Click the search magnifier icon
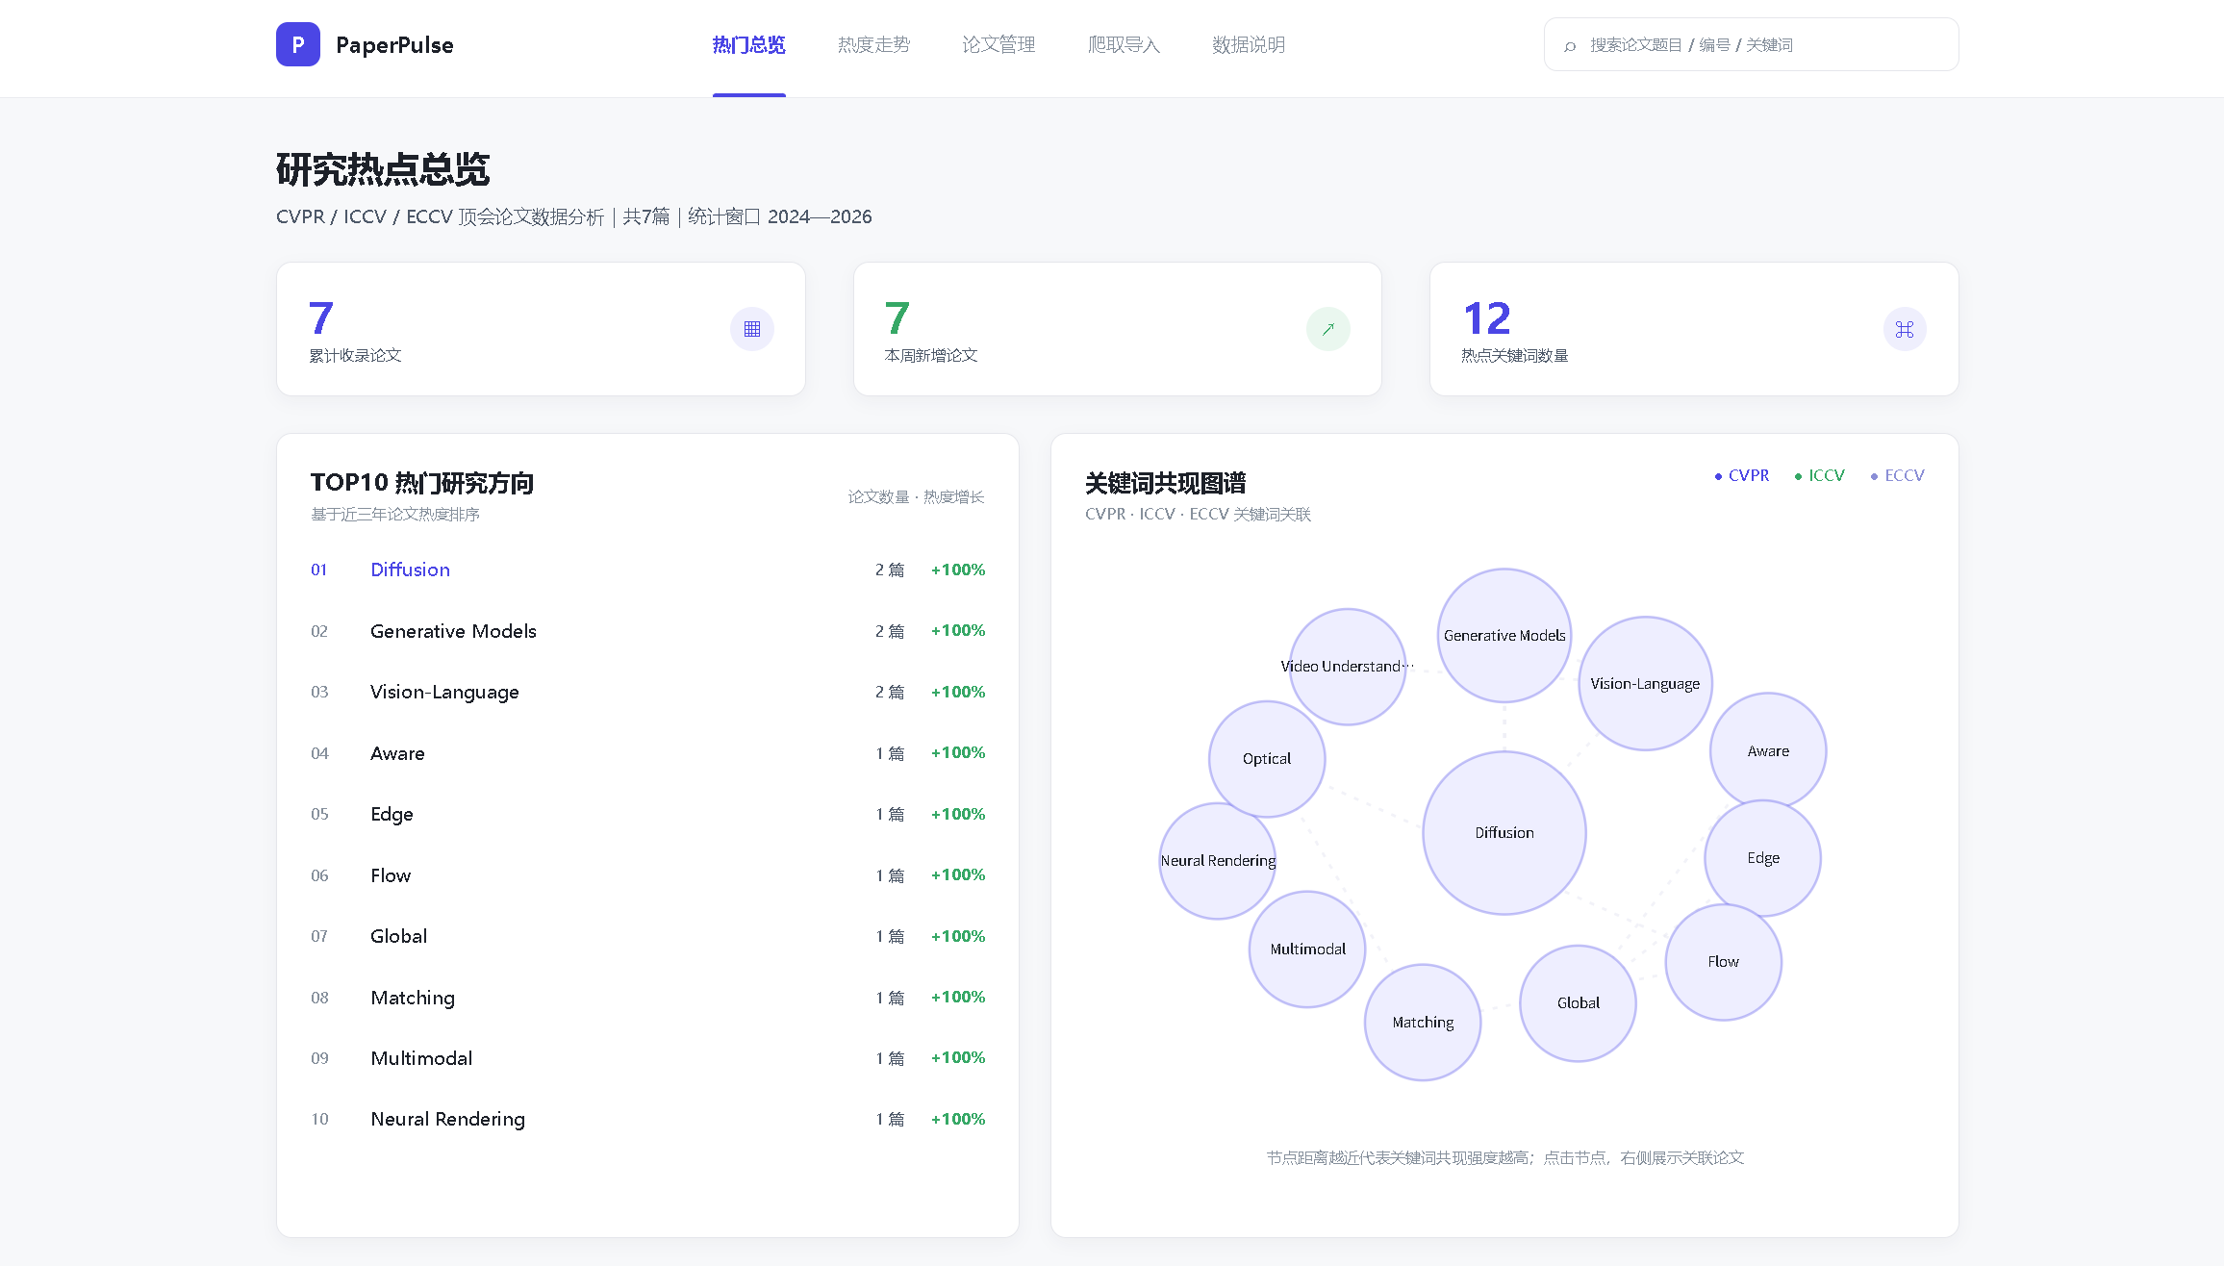Image resolution: width=2224 pixels, height=1266 pixels. coord(1570,45)
